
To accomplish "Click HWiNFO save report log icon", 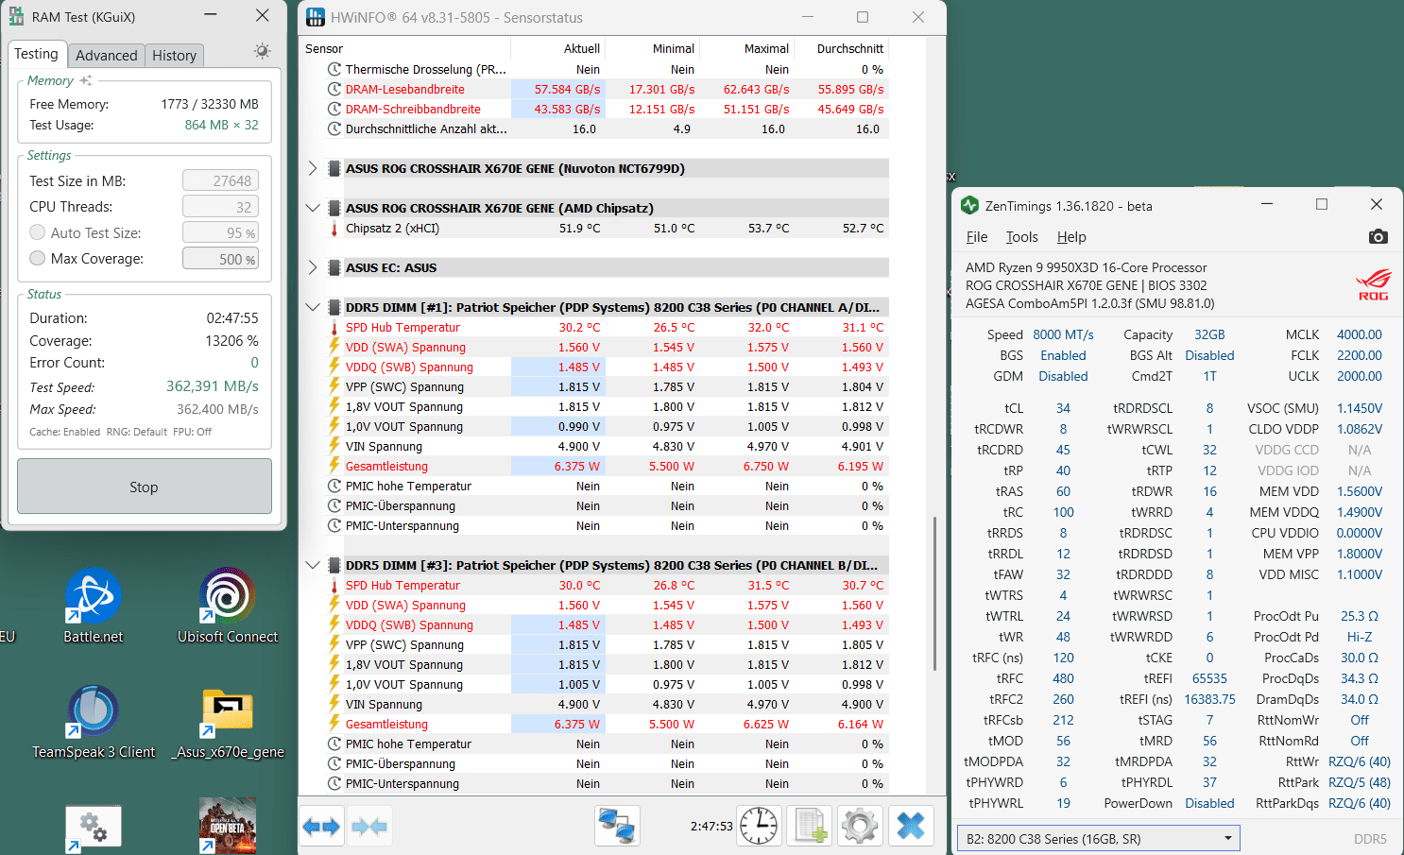I will tap(811, 826).
